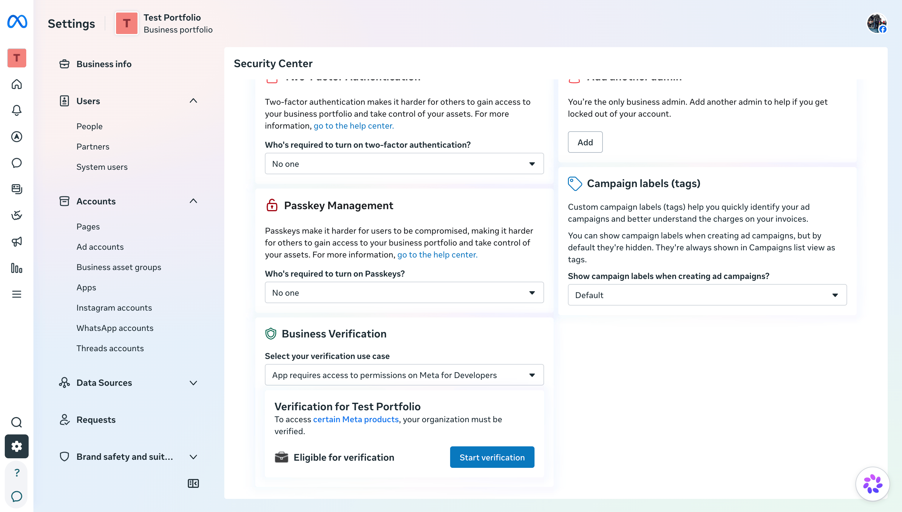Open the Meta AI assistant bubble

pos(872,484)
